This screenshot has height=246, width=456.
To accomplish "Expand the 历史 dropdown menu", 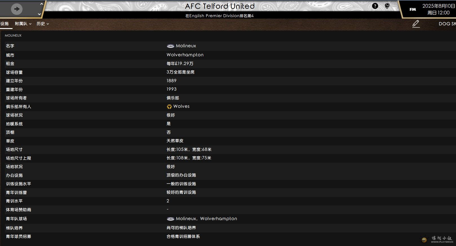I will [x=43, y=24].
